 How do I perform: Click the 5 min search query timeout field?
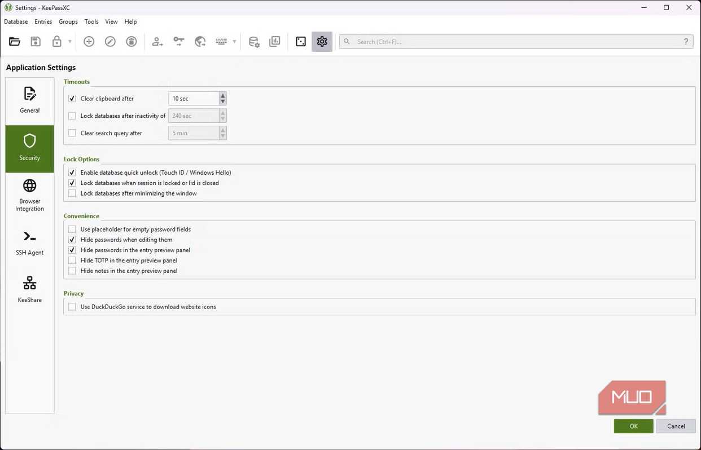coord(194,133)
